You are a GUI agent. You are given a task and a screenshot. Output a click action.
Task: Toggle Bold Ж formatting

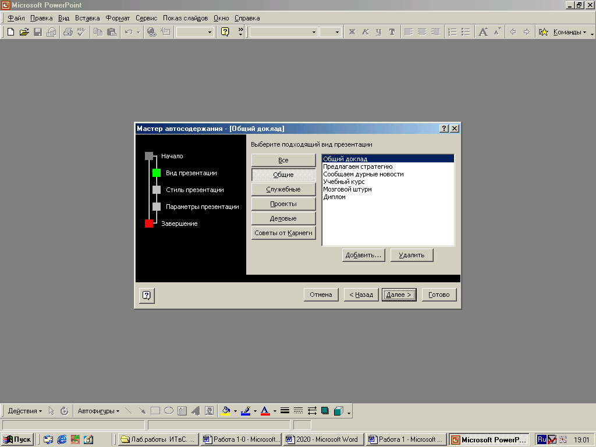point(352,32)
